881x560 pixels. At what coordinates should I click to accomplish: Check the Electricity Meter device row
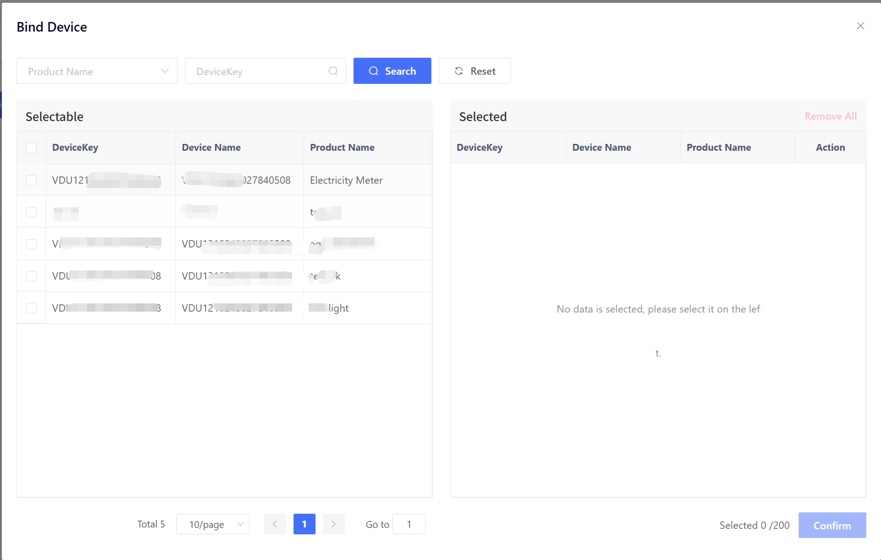tap(31, 180)
